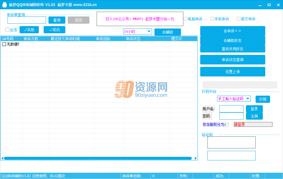Image resolution: width=283 pixels, height=179 pixels.
Task: Click the 注销 button
Action: (254, 116)
